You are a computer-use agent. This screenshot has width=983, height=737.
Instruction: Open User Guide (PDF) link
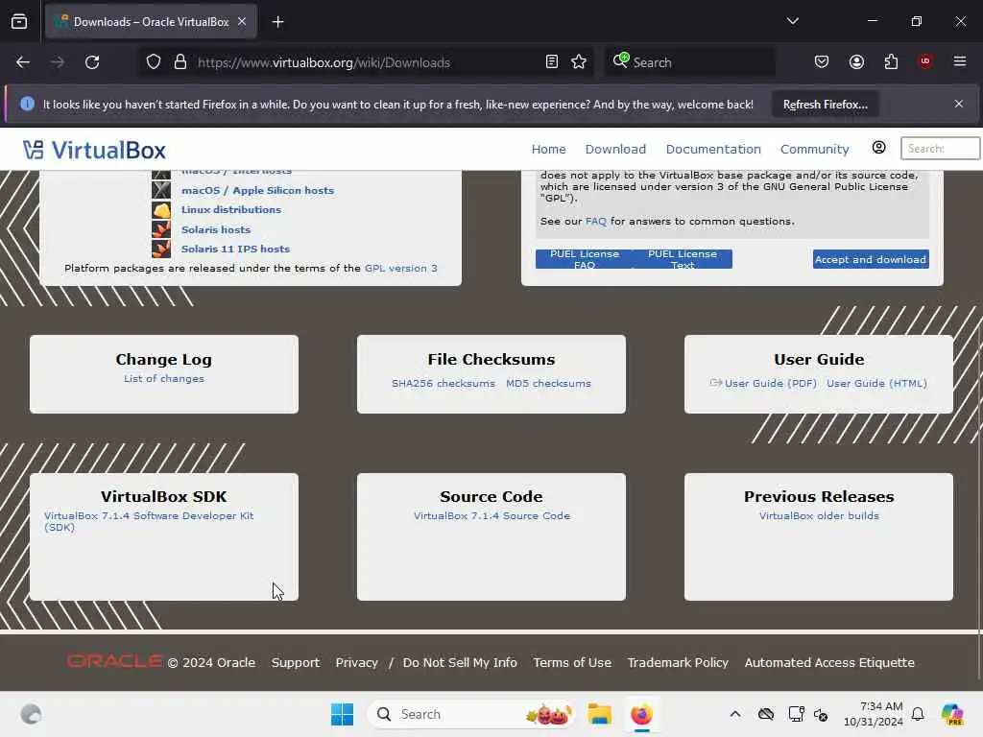coord(771,383)
